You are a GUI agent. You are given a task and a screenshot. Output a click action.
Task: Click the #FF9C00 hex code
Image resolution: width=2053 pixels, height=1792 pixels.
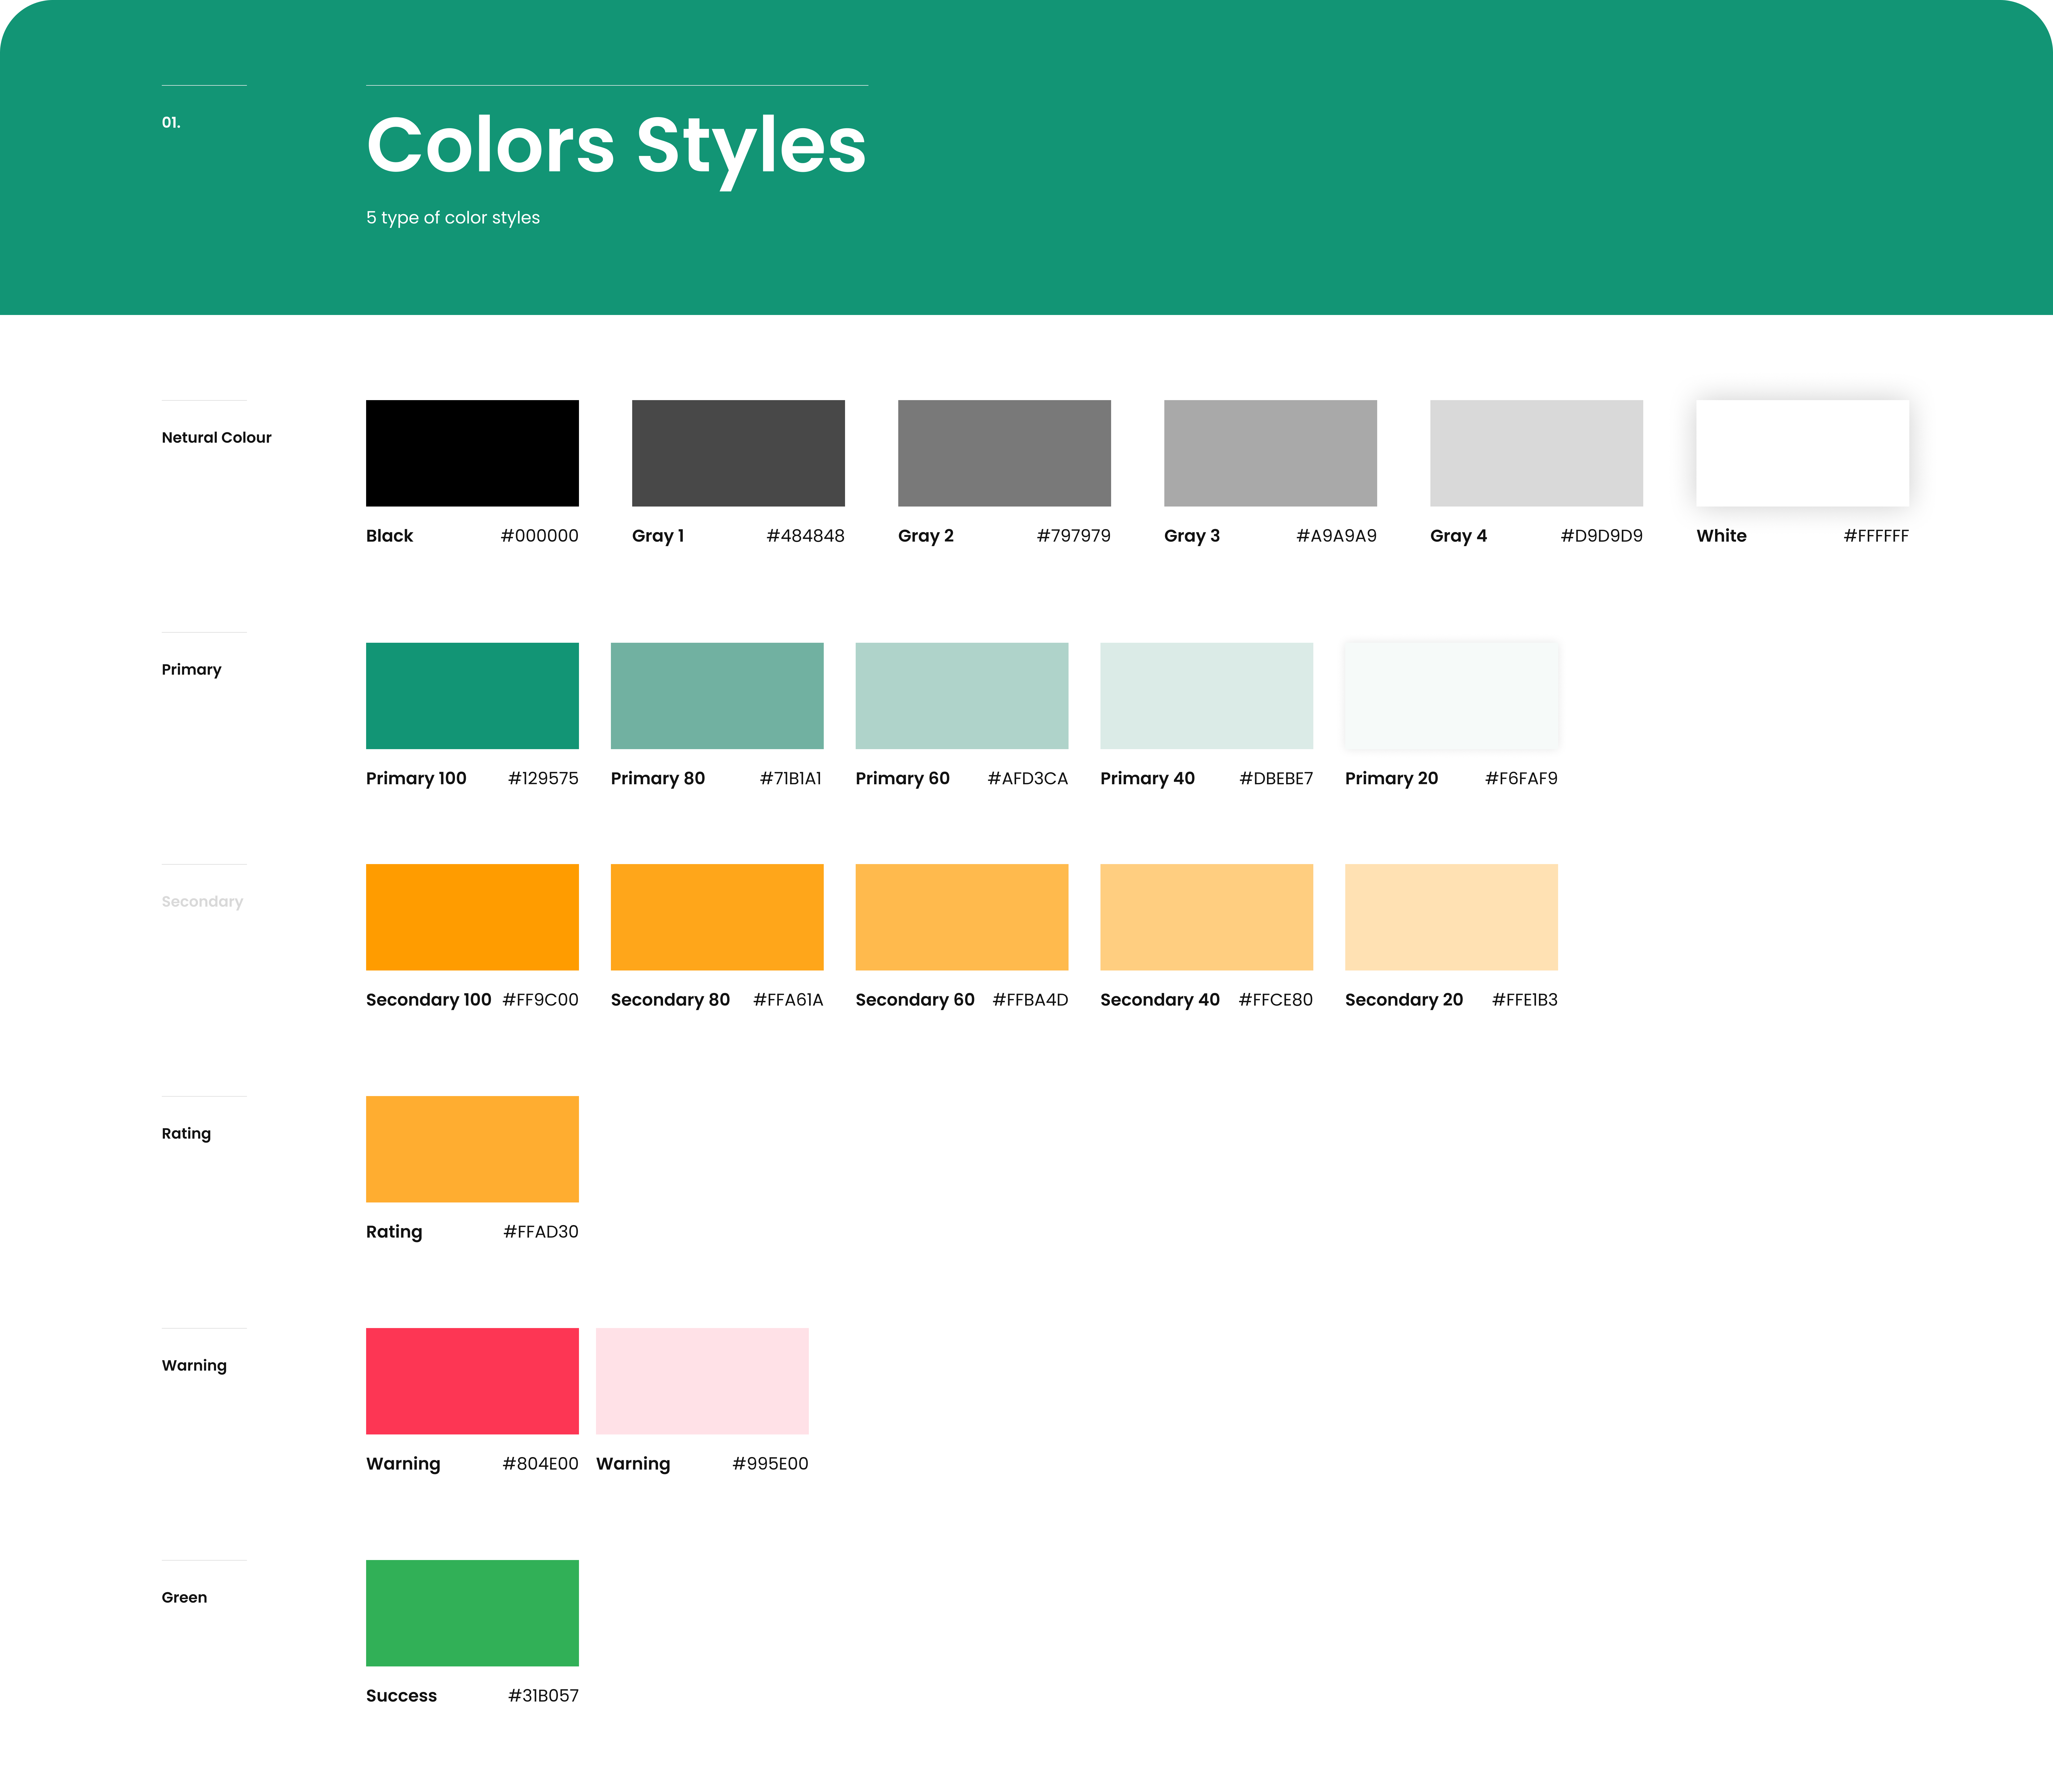tap(540, 1000)
